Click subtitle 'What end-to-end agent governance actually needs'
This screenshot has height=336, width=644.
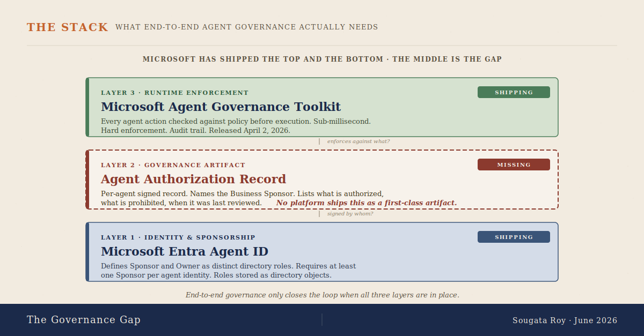click(247, 27)
